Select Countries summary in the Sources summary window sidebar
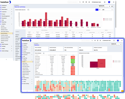This screenshot has width=125, height=99. pos(4,35)
